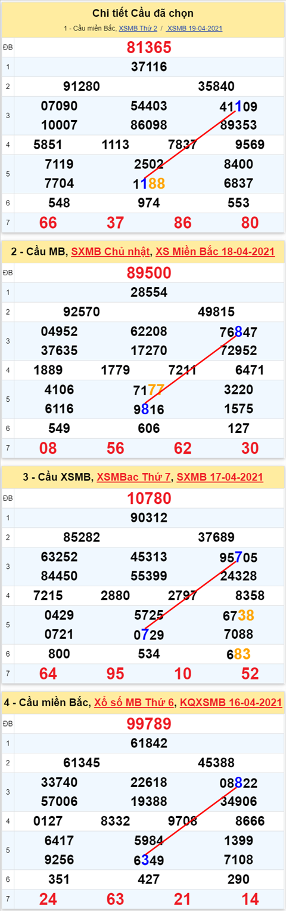Click special prize number 99789

(x=149, y=724)
